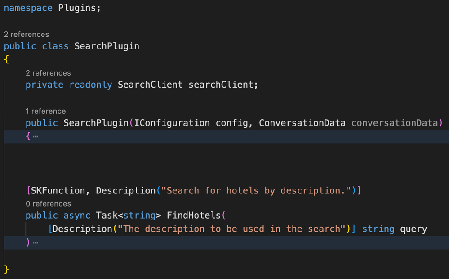Click the 'class' keyword
The image size is (449, 279).
[55, 46]
